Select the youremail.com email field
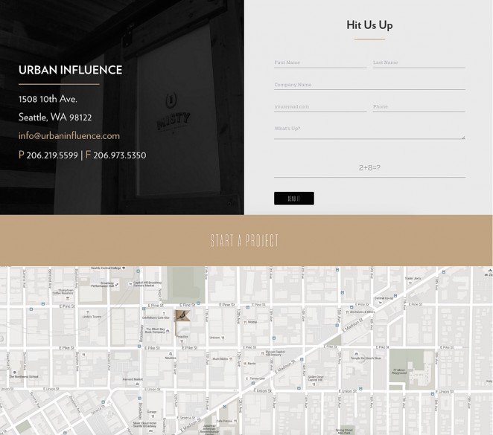 (320, 106)
